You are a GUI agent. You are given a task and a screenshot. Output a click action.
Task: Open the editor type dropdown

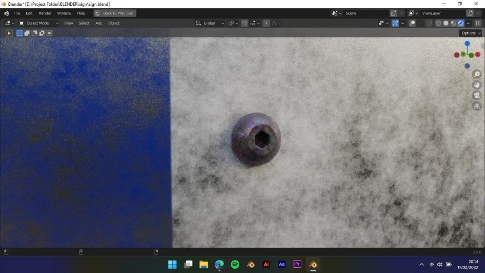(x=9, y=23)
